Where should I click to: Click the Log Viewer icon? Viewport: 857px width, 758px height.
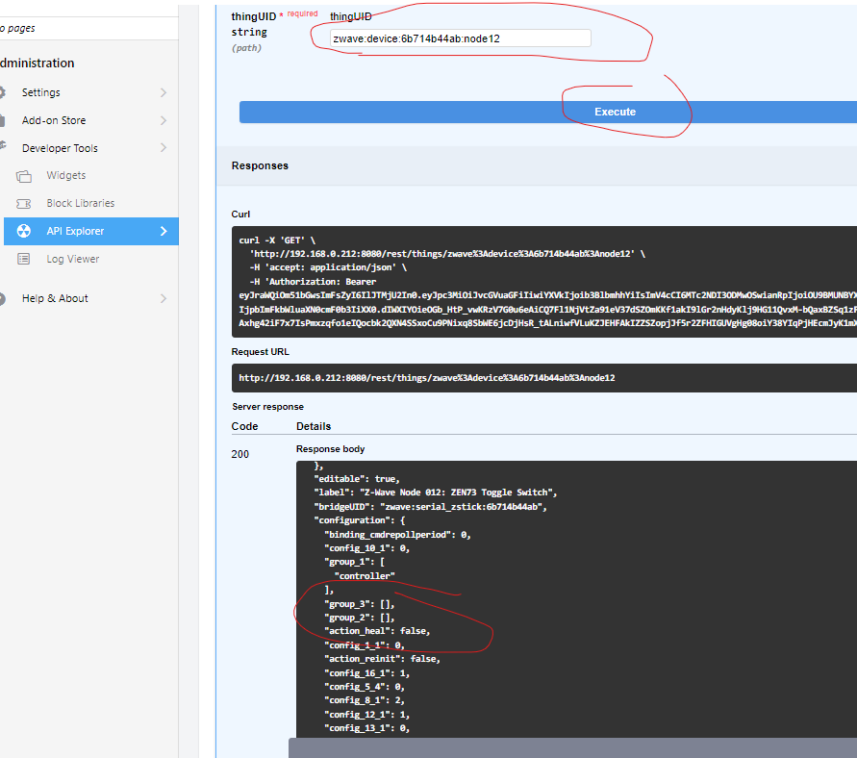point(25,260)
